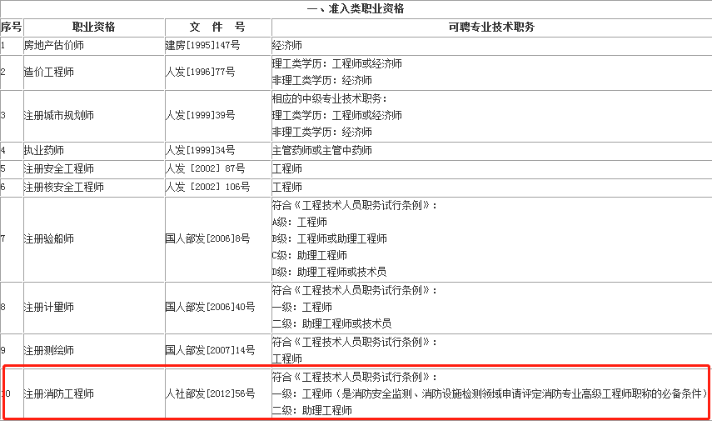Select the 注册核安全工程师 cell
Image resolution: width=712 pixels, height=421 pixels.
tap(64, 187)
